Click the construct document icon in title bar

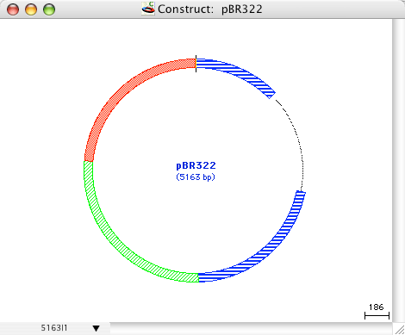pyautogui.click(x=148, y=9)
